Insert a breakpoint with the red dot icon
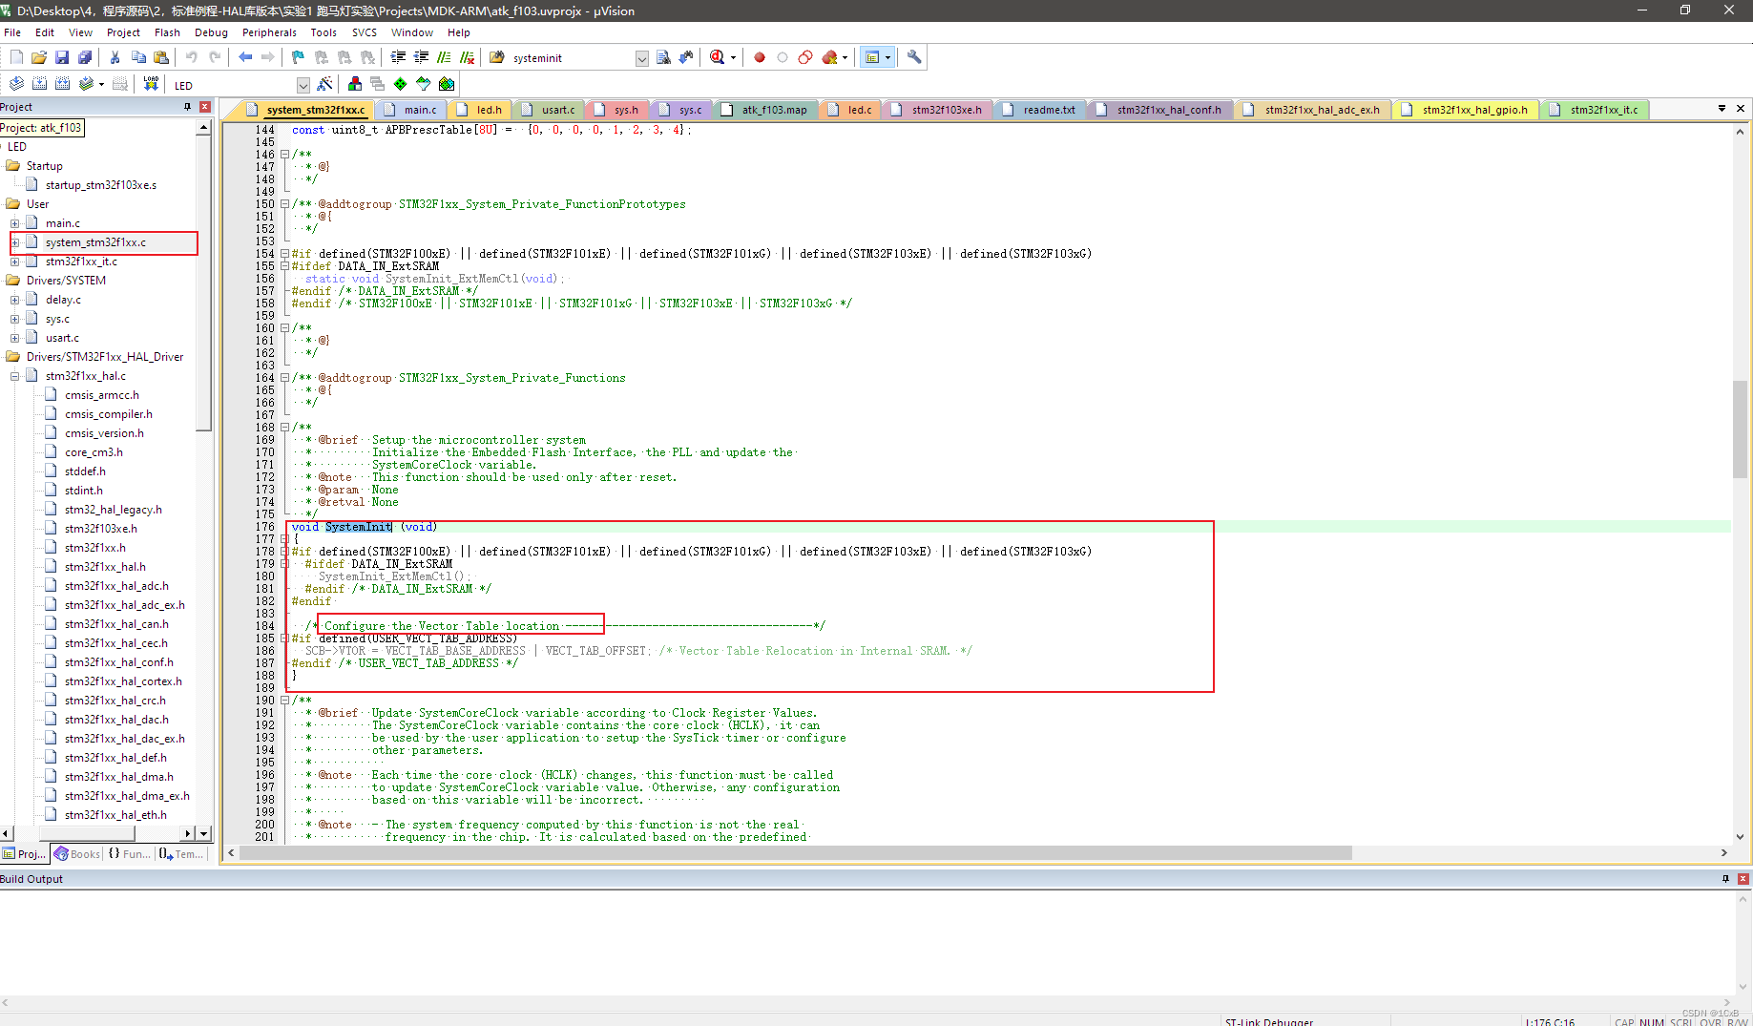 tap(760, 57)
